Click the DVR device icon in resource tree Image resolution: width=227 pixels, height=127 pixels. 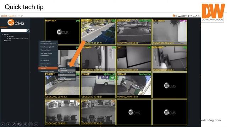[10, 38]
